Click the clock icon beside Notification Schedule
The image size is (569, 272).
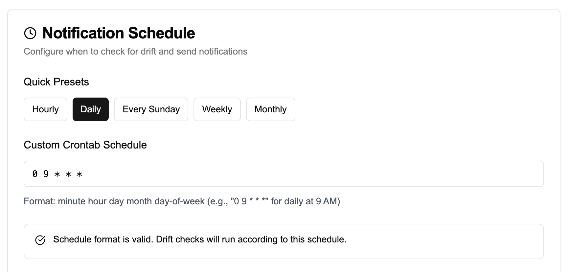[30, 33]
